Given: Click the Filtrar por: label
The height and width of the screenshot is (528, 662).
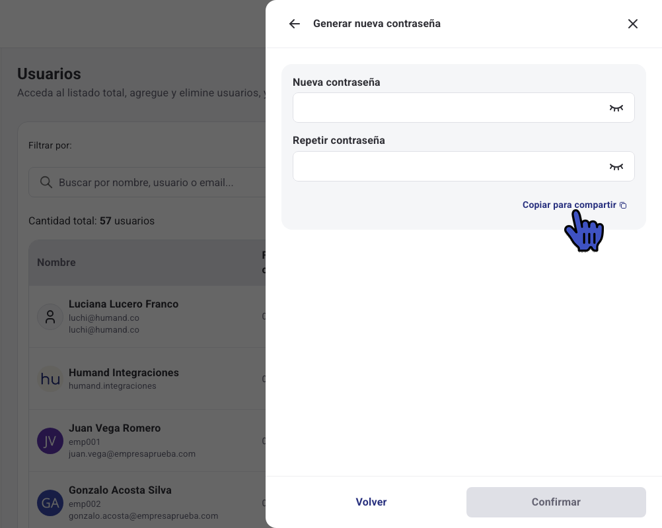Looking at the screenshot, I should point(50,145).
